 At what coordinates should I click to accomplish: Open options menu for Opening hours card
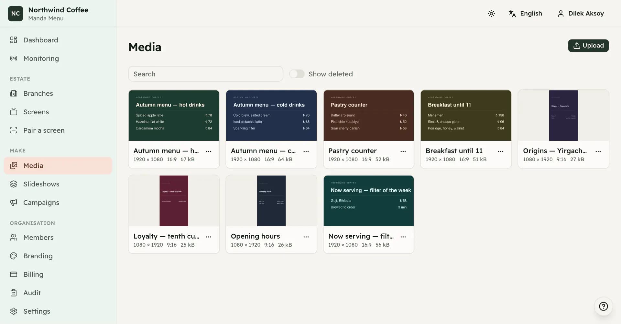(x=306, y=237)
